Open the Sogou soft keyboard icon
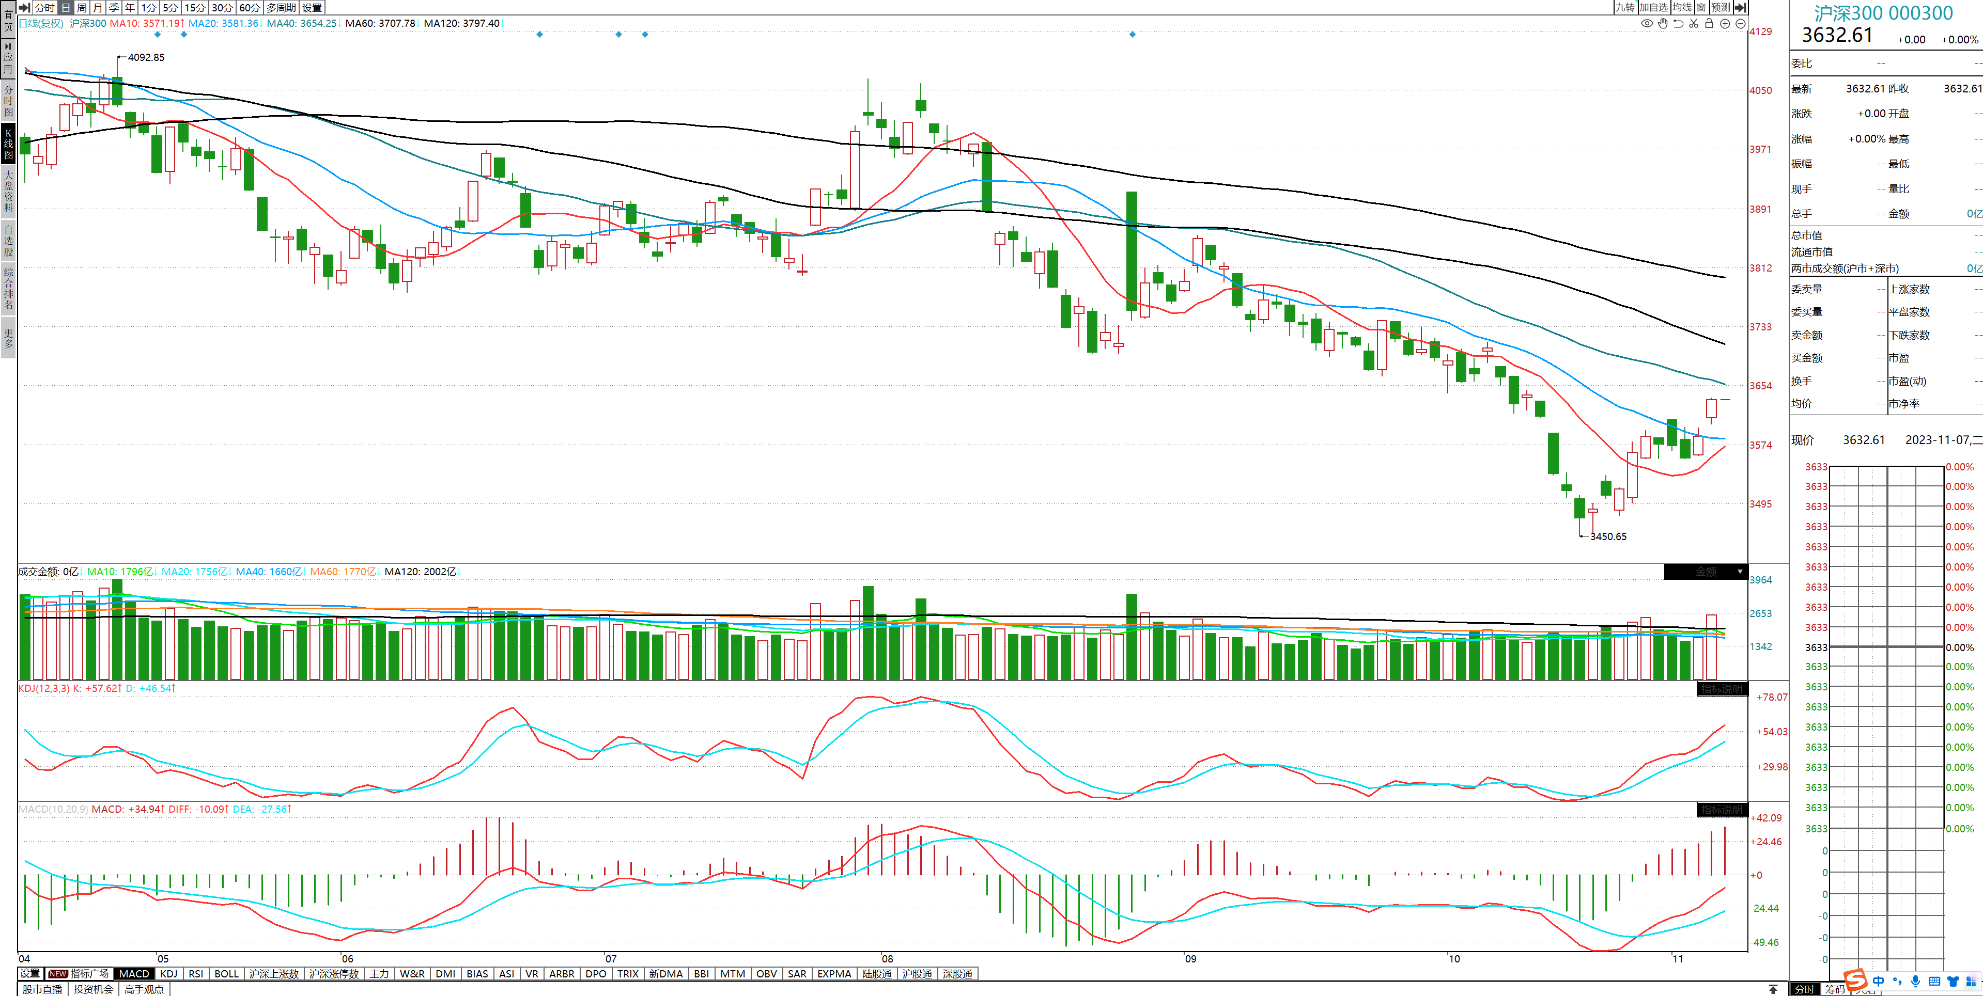This screenshot has height=996, width=1983. 1934,982
